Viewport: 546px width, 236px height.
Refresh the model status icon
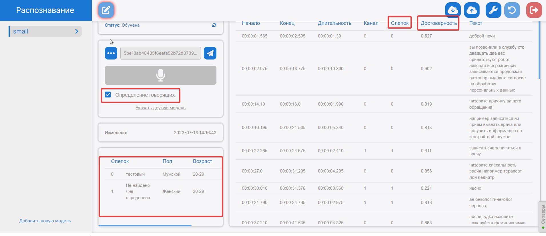(x=214, y=25)
